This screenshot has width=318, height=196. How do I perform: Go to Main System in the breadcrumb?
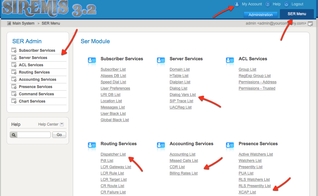(x=23, y=23)
